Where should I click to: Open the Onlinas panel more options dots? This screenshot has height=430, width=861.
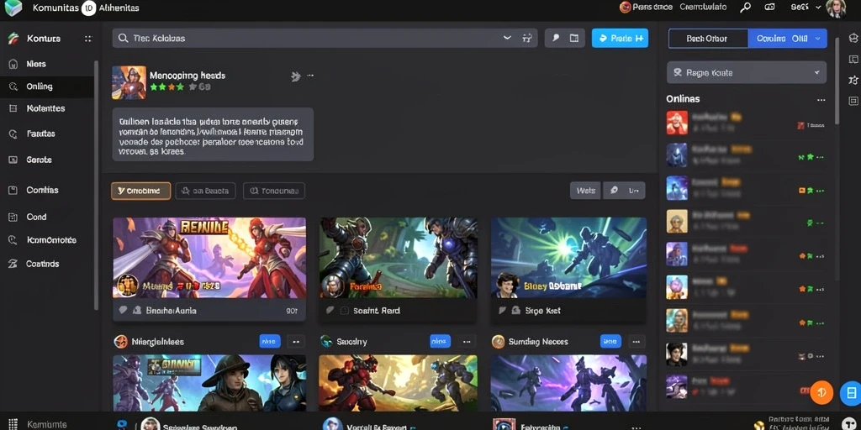point(821,100)
